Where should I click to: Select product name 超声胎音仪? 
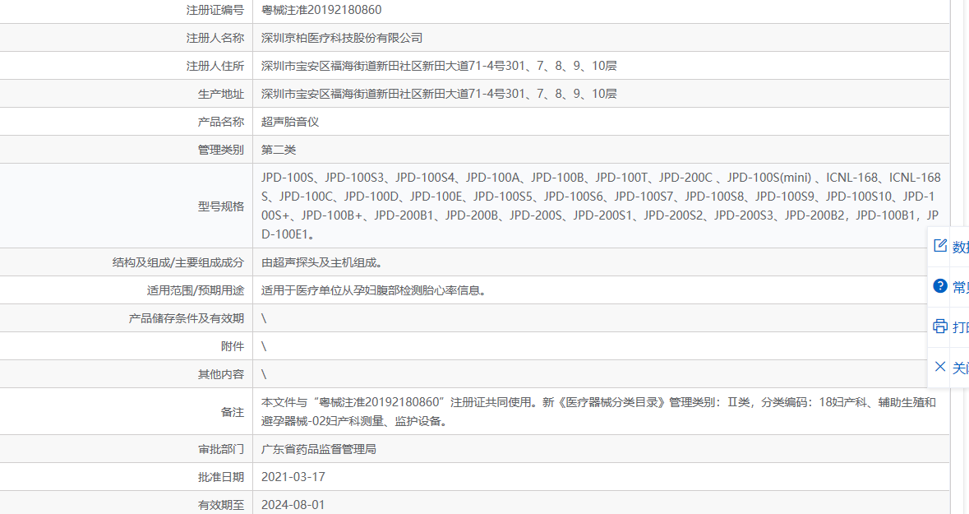click(x=290, y=122)
